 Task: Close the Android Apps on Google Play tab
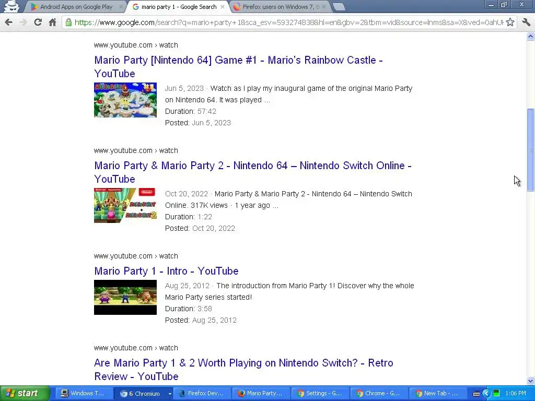click(x=121, y=7)
